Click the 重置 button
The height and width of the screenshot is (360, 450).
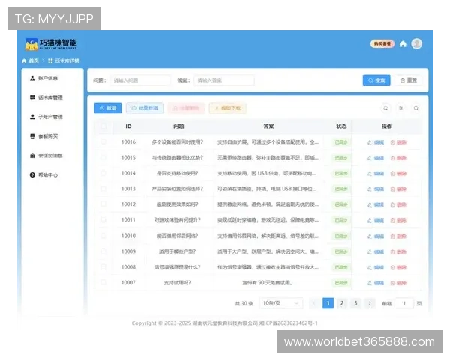[409, 80]
